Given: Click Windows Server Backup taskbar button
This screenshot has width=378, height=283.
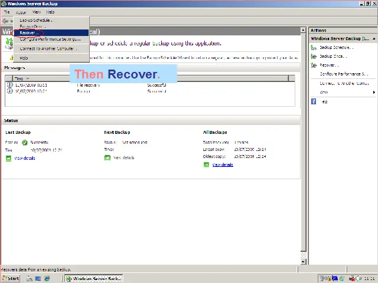Looking at the screenshot, I should pos(94,278).
